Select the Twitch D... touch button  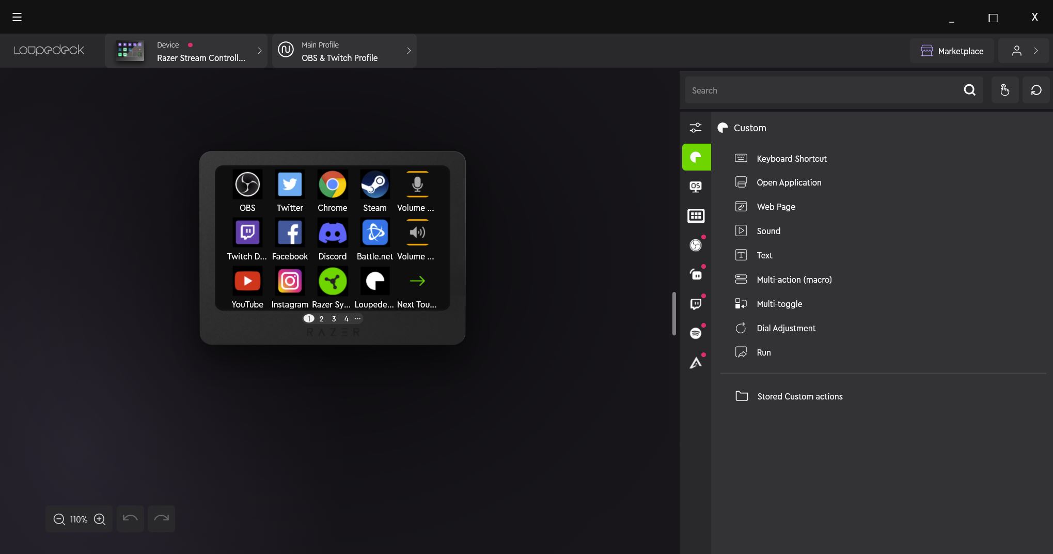247,233
